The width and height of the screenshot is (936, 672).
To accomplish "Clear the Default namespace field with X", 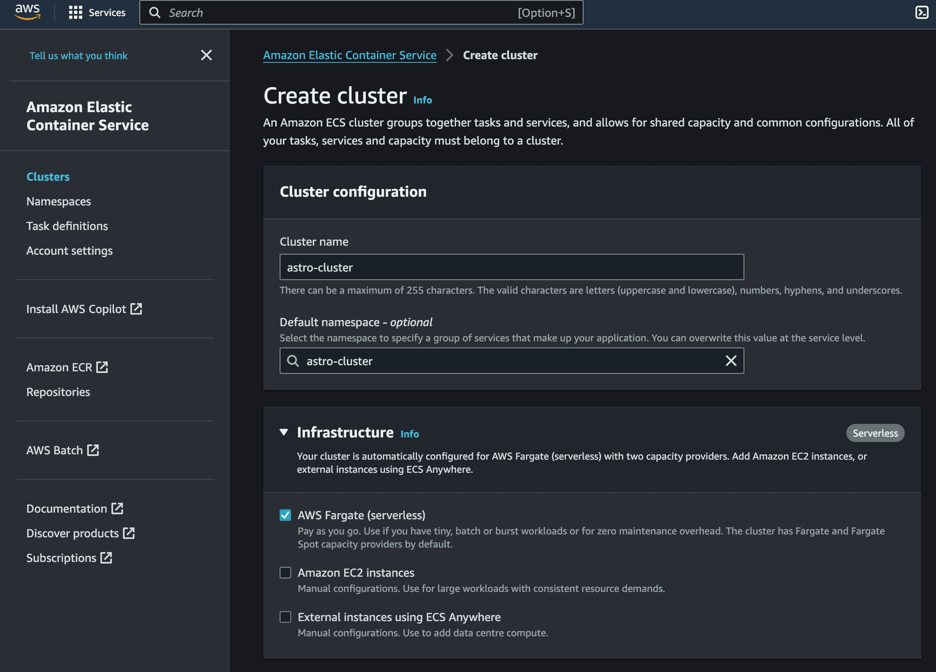I will (x=731, y=361).
